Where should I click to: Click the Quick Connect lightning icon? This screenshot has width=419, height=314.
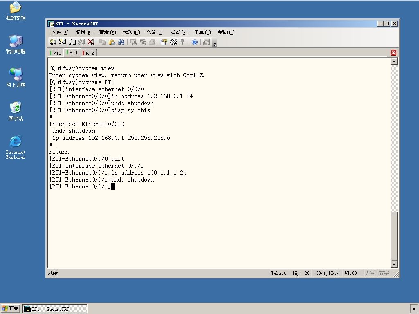[63, 42]
